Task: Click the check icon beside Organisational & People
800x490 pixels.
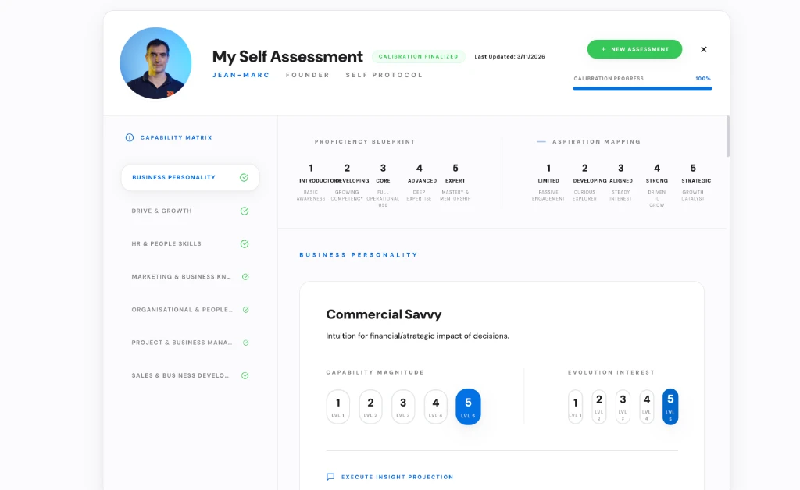Action: click(245, 310)
